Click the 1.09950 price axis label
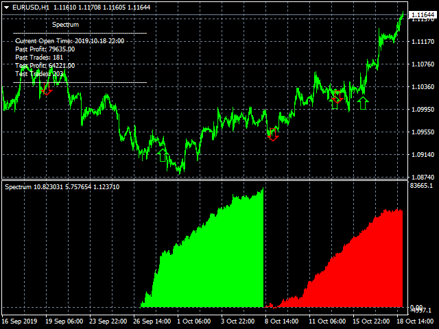 (423, 110)
